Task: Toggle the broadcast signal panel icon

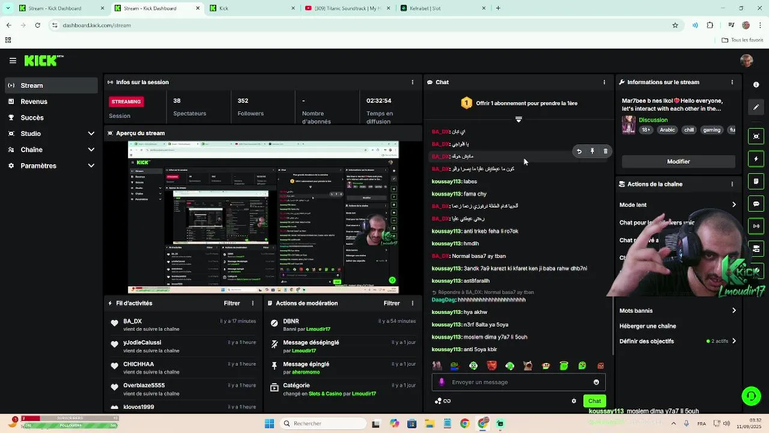Action: [x=756, y=226]
